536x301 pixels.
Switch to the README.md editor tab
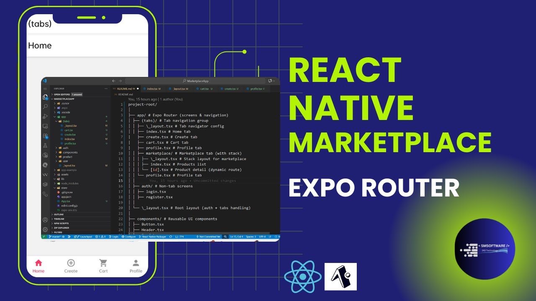tap(126, 89)
